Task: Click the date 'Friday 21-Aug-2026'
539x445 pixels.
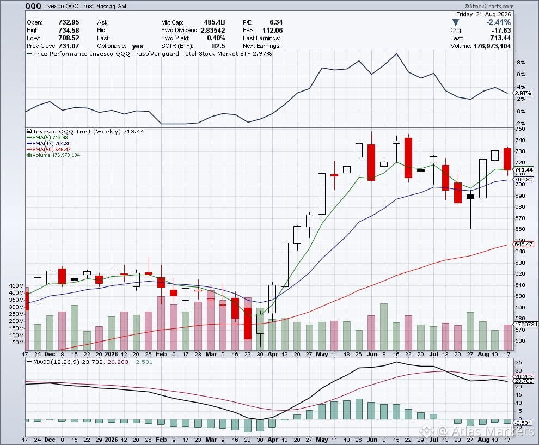Action: tap(483, 14)
